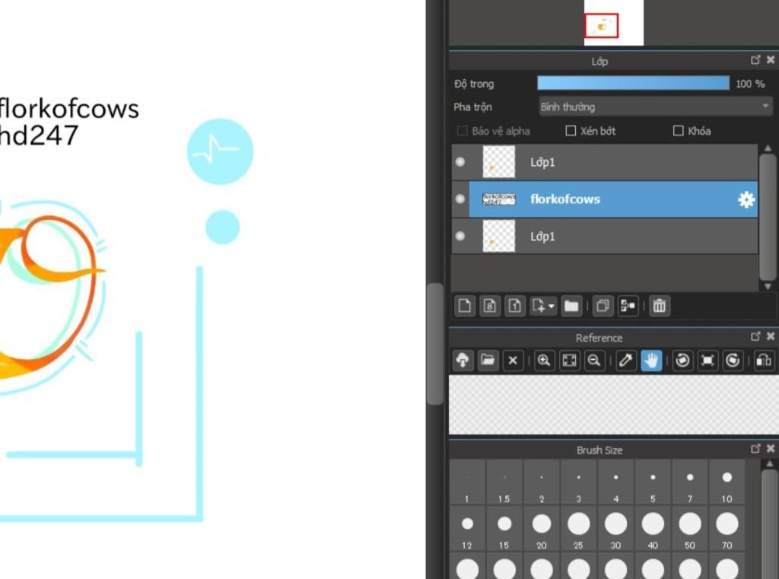
Task: Toggle the Xén bớt checkbox
Action: tap(571, 131)
